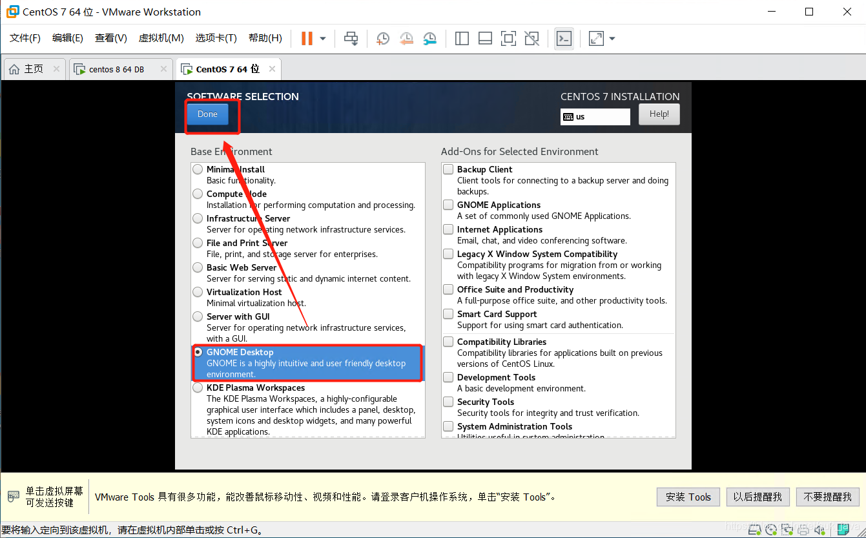Image resolution: width=866 pixels, height=538 pixels.
Task: Toggle the console view icon
Action: [564, 39]
